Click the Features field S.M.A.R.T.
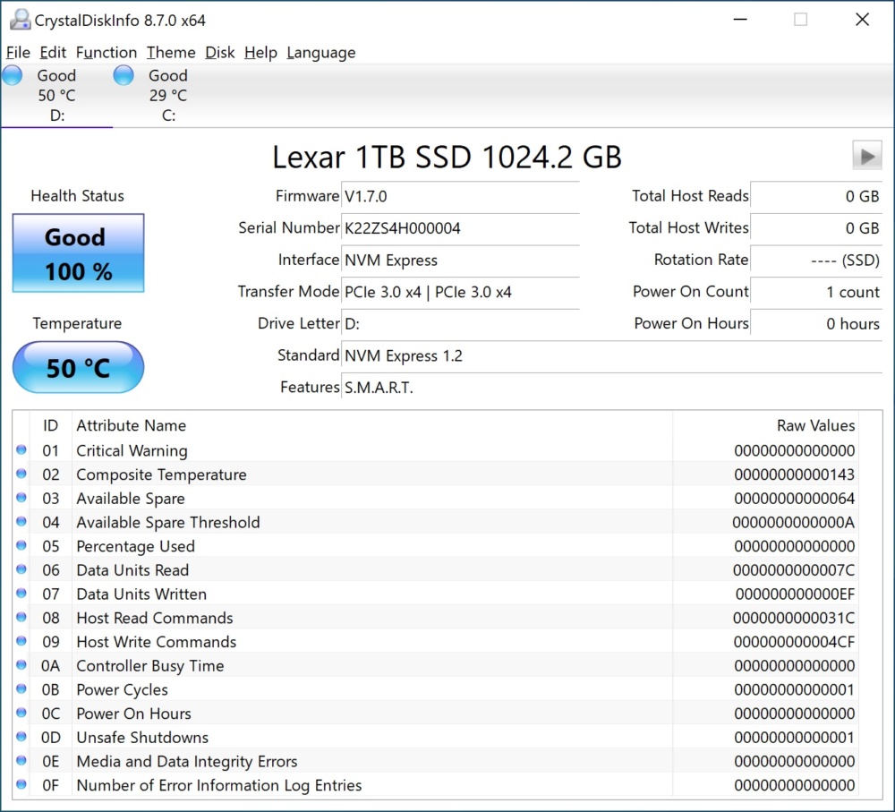The height and width of the screenshot is (812, 895). [x=611, y=388]
